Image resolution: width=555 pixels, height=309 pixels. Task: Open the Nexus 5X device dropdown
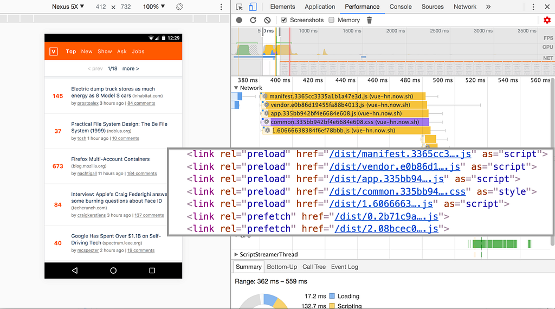[x=68, y=7]
